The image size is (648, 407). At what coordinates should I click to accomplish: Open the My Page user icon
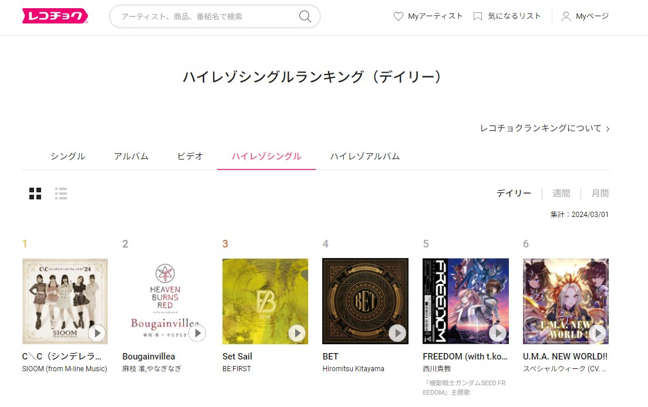(x=566, y=16)
